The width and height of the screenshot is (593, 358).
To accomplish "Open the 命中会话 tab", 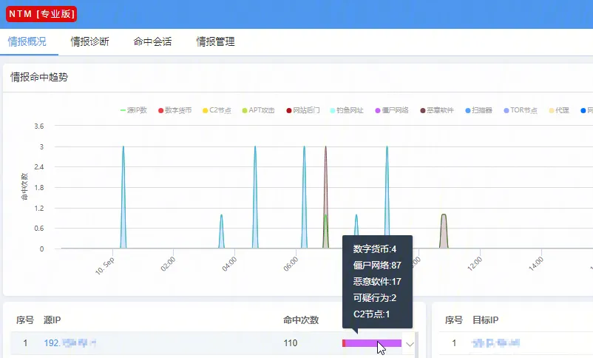I will coord(152,42).
